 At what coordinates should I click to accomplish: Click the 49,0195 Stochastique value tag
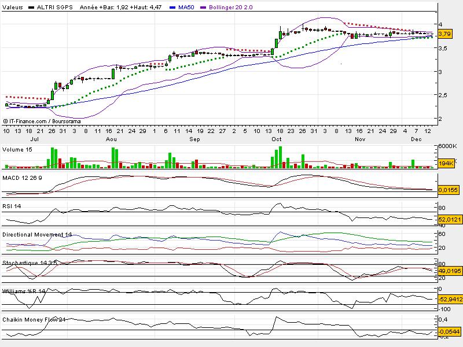[450, 271]
